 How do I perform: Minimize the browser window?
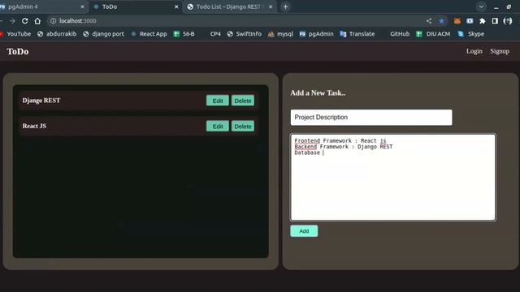pos(496,6)
